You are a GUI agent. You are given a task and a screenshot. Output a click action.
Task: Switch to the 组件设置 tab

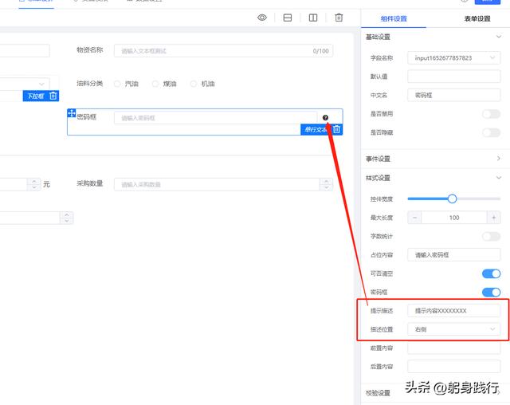tap(394, 18)
